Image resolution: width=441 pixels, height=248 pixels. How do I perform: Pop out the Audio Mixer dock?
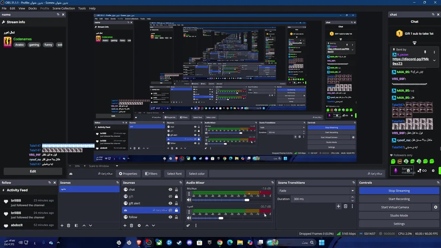coord(273,183)
